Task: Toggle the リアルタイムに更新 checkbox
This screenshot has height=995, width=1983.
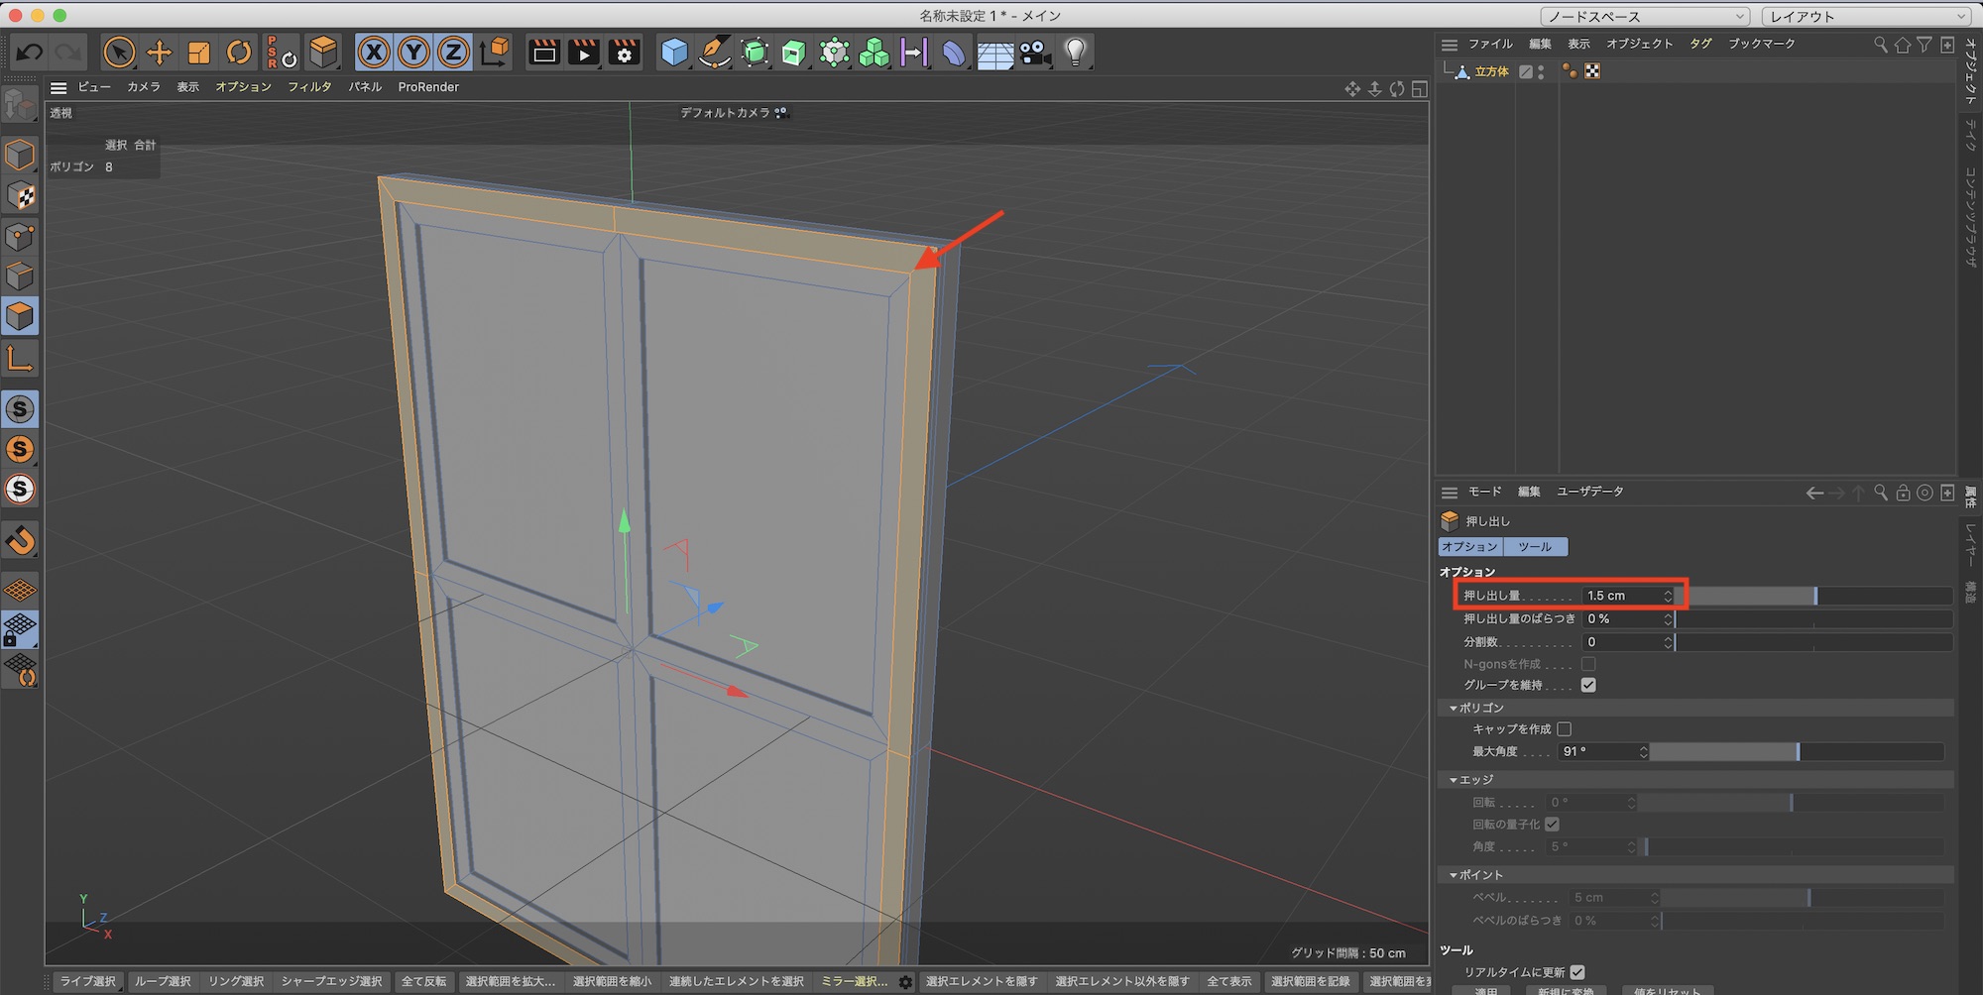Action: click(1577, 972)
